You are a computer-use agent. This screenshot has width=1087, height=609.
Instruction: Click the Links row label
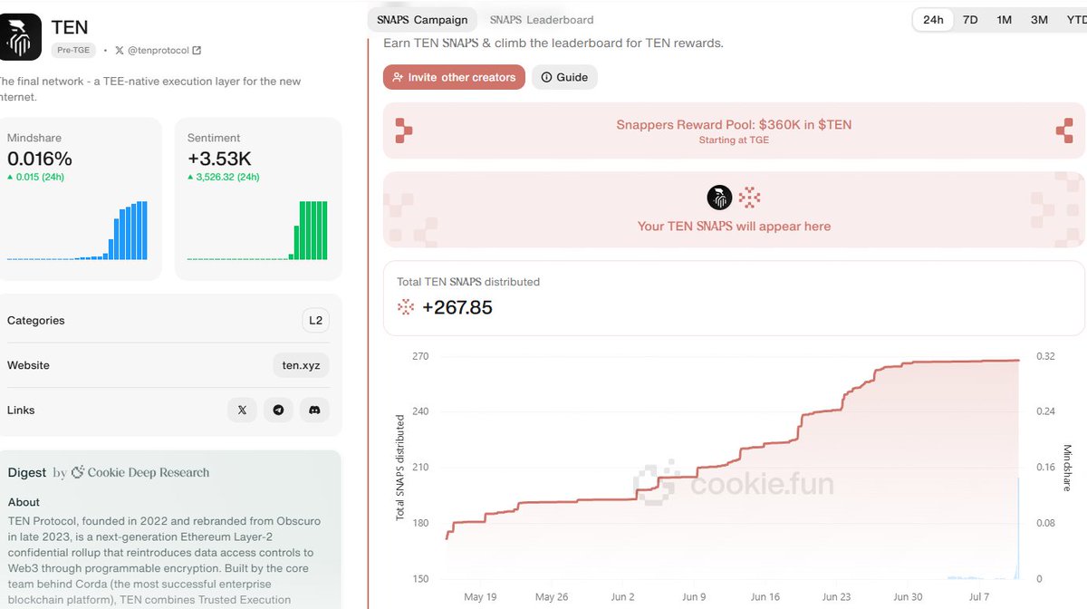21,411
